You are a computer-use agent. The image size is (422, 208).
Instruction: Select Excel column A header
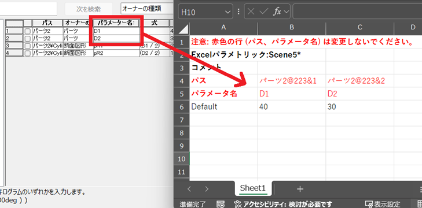[x=223, y=27]
